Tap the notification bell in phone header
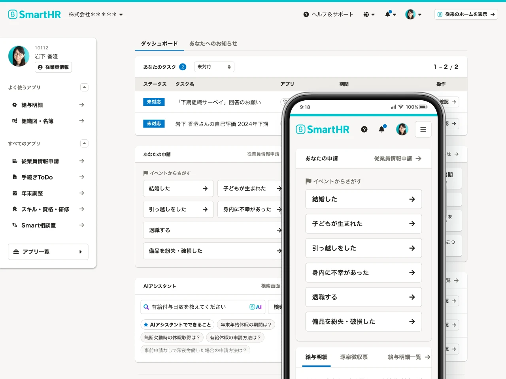The width and height of the screenshot is (506, 379). coord(382,129)
